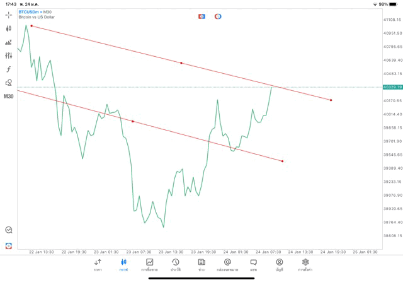403x282 pixels.
Task: Activate the crosshair cursor tool
Action: tap(9, 15)
